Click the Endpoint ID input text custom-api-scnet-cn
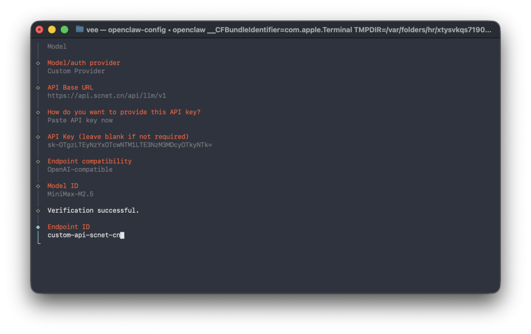 pyautogui.click(x=83, y=235)
